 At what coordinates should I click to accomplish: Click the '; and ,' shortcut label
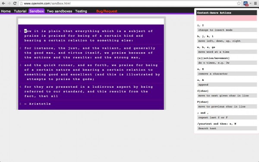tap(203, 113)
